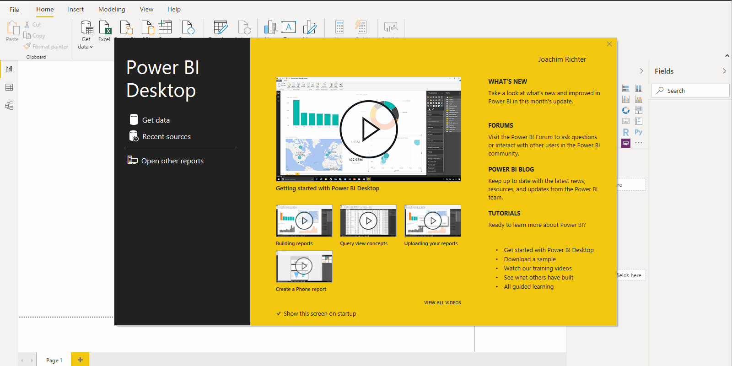Click the New visual chart icon
Image resolution: width=732 pixels, height=366 pixels.
(x=270, y=27)
